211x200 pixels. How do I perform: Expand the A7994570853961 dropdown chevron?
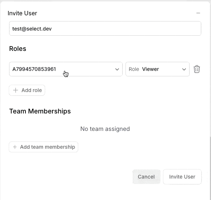coord(117,69)
